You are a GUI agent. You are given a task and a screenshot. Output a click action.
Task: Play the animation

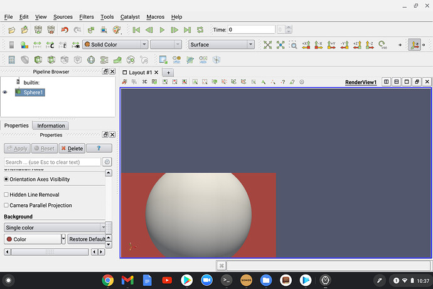[x=162, y=30]
